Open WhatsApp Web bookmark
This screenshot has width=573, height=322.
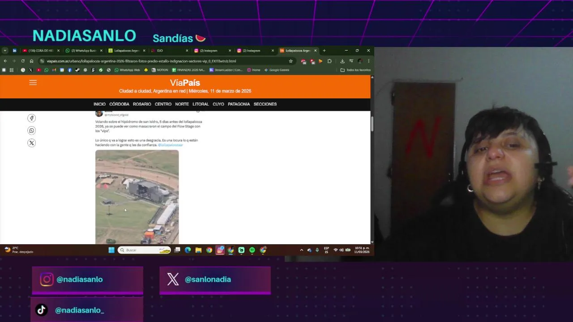point(127,70)
